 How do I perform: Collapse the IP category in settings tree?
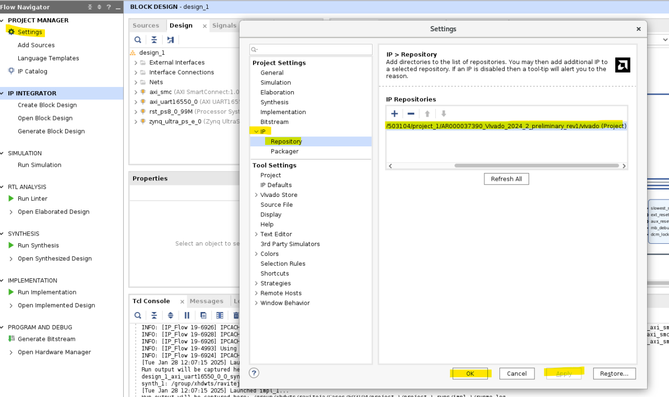coord(256,132)
